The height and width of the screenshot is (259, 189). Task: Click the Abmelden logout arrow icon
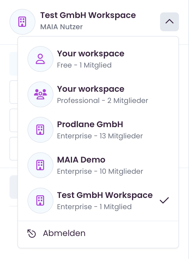pyautogui.click(x=32, y=234)
